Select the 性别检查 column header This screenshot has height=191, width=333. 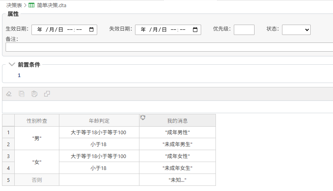coord(37,120)
